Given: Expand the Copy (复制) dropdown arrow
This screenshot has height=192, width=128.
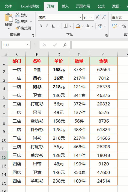Looking at the screenshot, I should coord(31,21).
